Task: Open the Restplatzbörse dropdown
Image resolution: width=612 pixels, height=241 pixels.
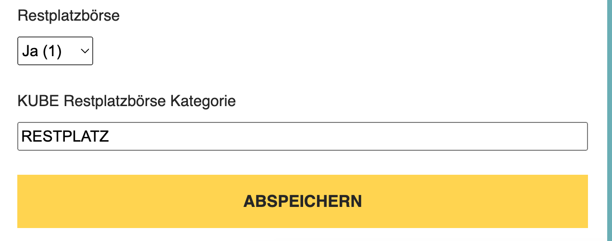Action: coord(55,51)
